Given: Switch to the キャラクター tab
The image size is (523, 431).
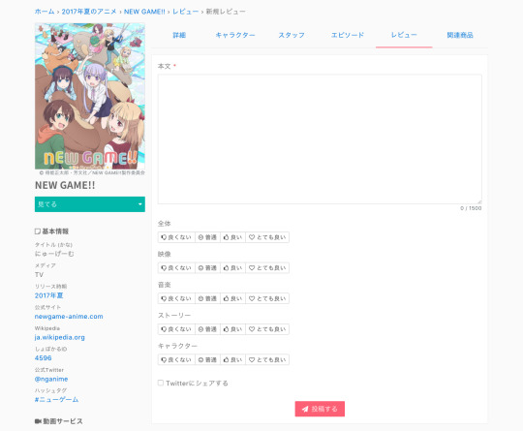Looking at the screenshot, I should pyautogui.click(x=235, y=35).
